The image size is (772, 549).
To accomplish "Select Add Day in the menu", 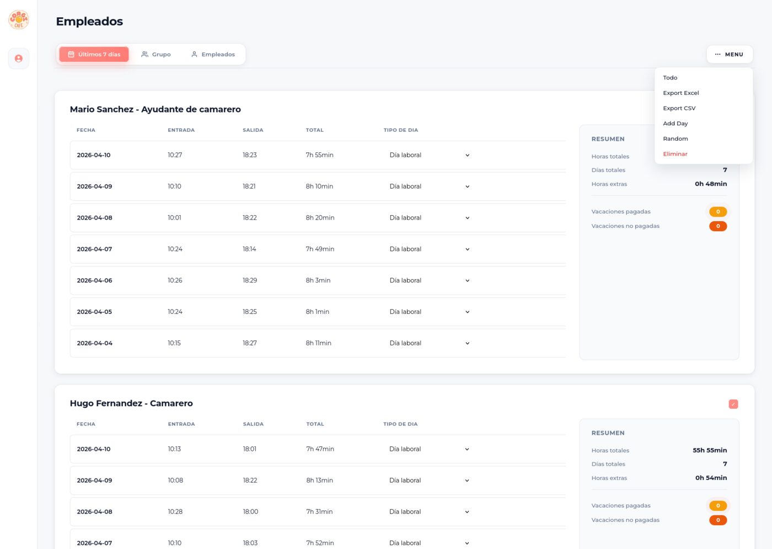I will pyautogui.click(x=675, y=124).
